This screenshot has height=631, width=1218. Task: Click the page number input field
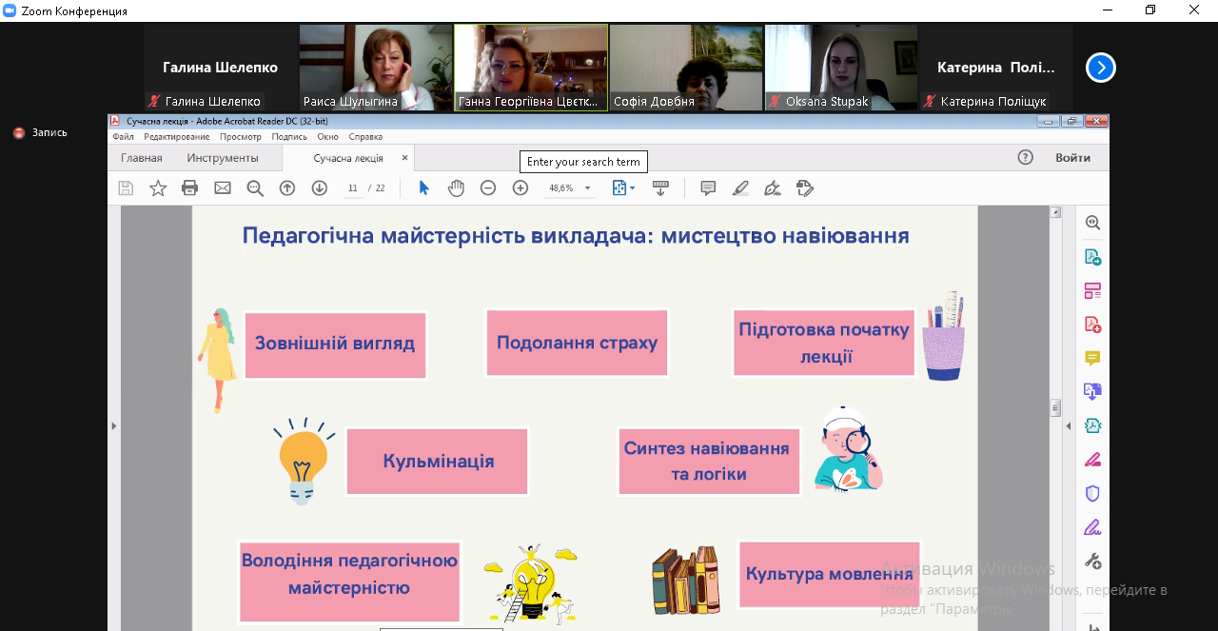[353, 188]
